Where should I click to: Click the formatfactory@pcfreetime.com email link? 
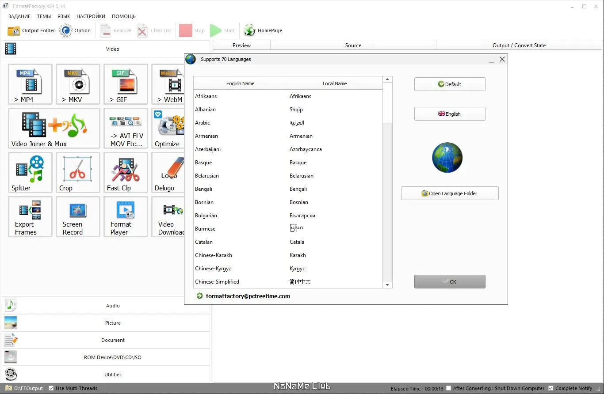[248, 296]
